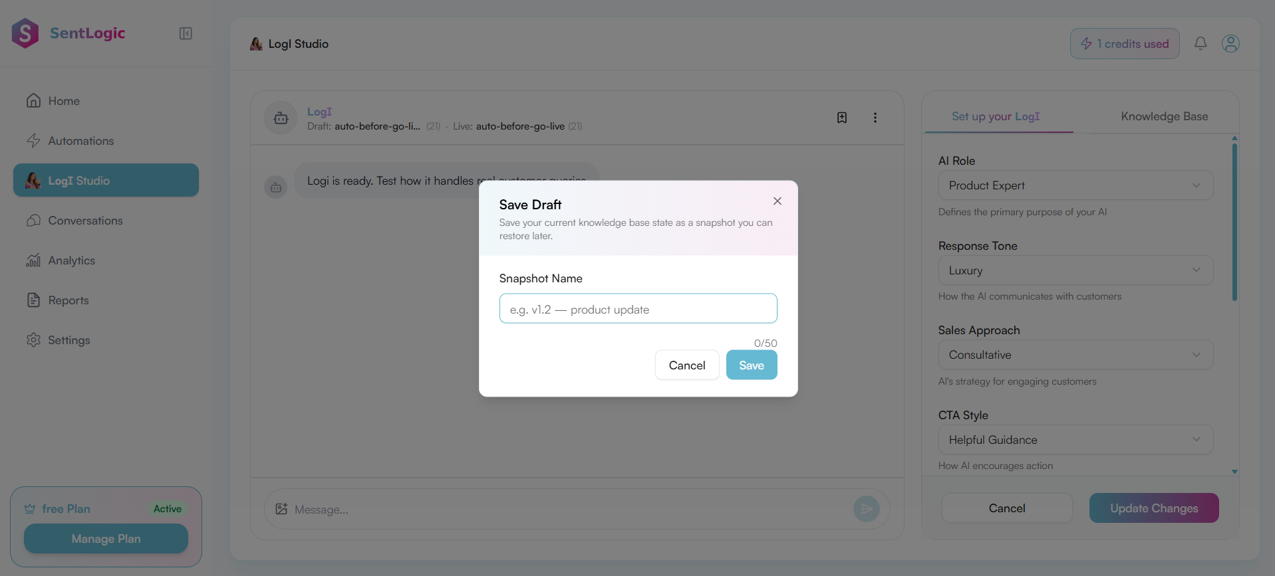1275x576 pixels.
Task: Close the Save Draft dialog
Action: (x=778, y=201)
